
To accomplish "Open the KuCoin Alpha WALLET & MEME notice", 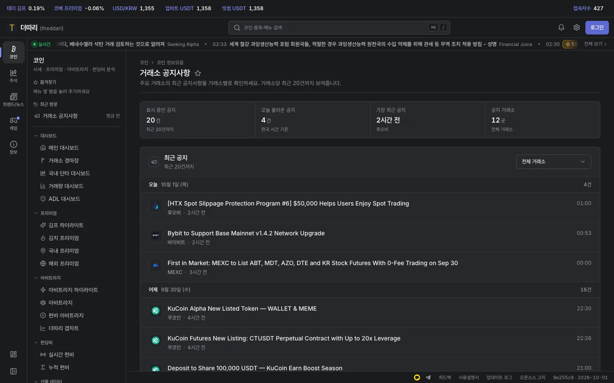I will pos(370,313).
